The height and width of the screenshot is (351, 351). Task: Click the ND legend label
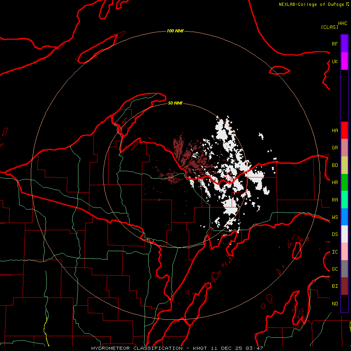click(x=335, y=304)
